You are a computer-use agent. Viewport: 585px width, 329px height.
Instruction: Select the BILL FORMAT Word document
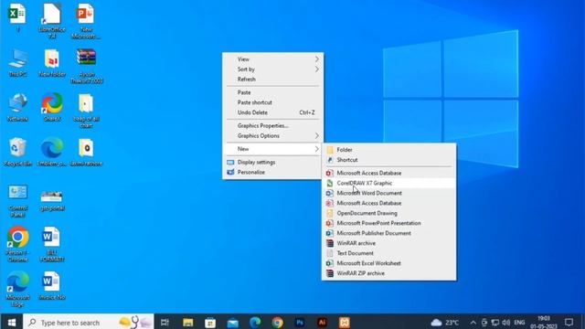51,244
